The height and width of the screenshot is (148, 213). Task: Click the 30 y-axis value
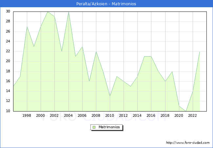click(x=8, y=11)
